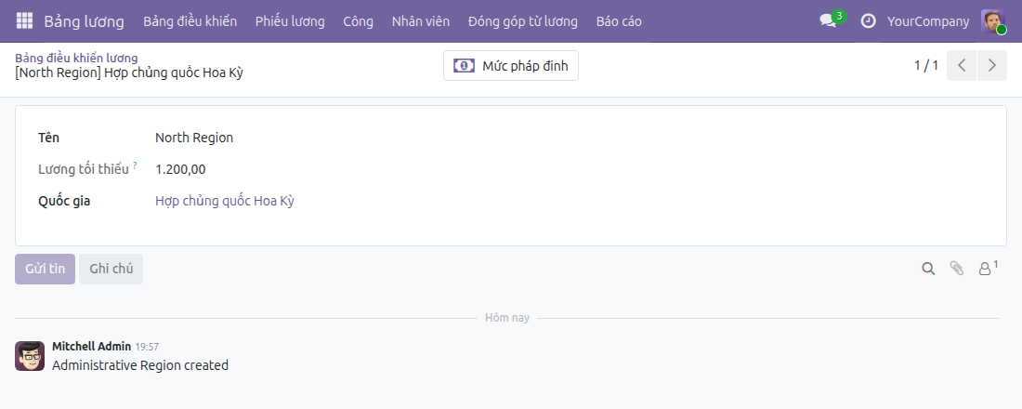Open the apps grid home menu

coord(24,20)
